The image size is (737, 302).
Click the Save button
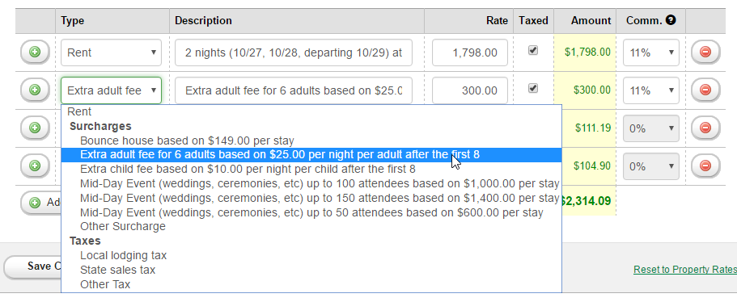coord(33,266)
